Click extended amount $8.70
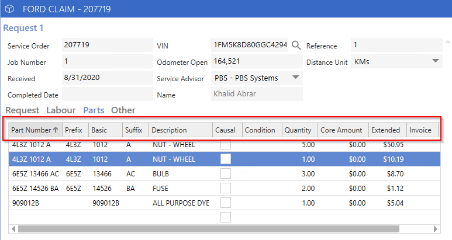This screenshot has height=240, width=452. [x=395, y=174]
